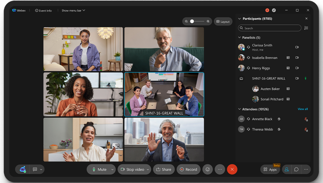The image size is (323, 183).
Task: Click Clarissa Smith's headset audio icon
Action: click(248, 47)
